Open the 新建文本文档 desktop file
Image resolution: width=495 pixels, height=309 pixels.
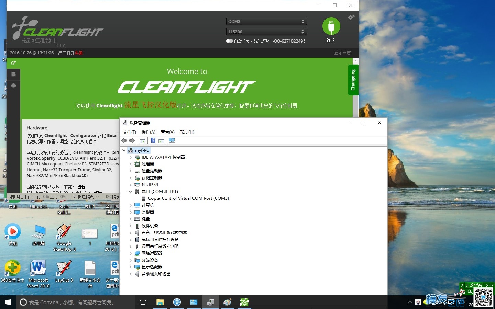(90, 274)
